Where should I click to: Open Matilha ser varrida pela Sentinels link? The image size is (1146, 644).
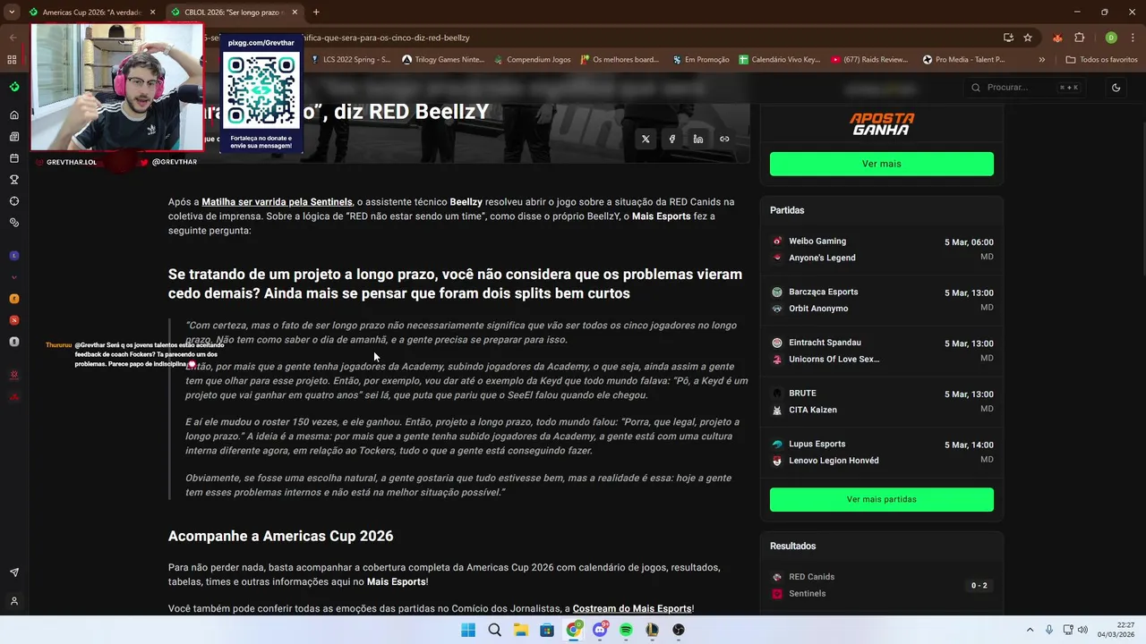pyautogui.click(x=277, y=202)
